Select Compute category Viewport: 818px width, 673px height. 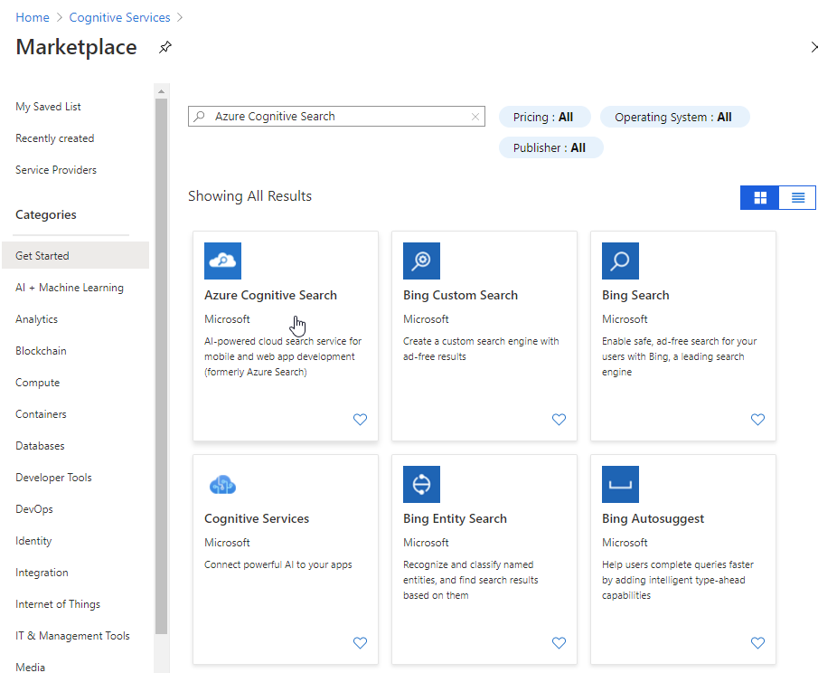[x=38, y=383]
